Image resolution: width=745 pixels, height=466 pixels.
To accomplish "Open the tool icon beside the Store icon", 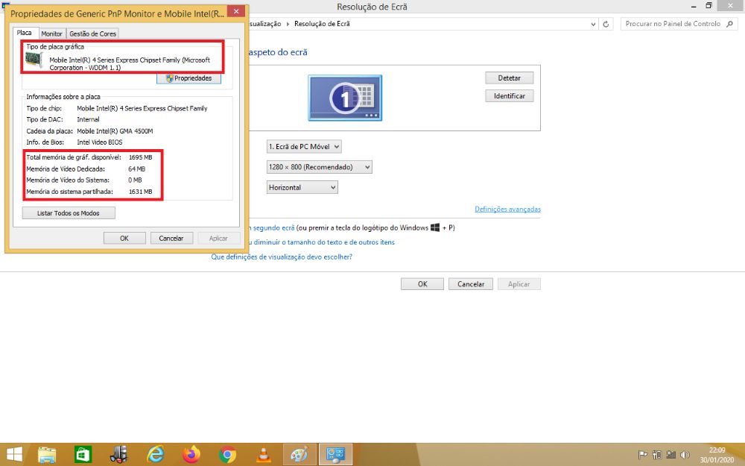I will (118, 455).
